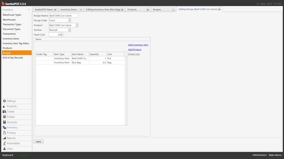Open the Group Code dropdown

[x=70, y=20]
